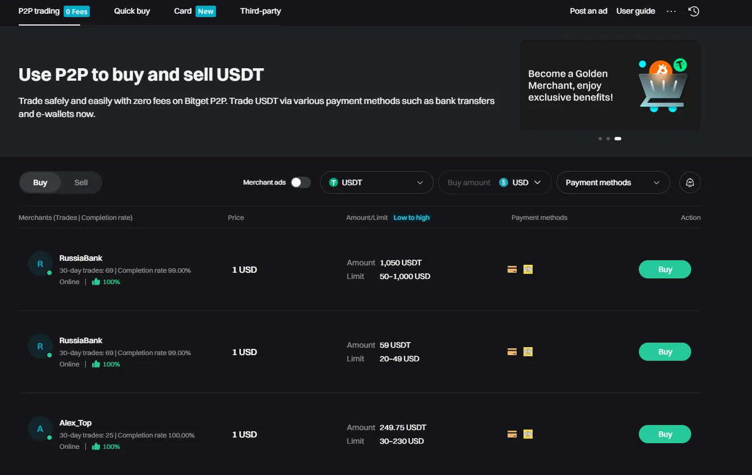Screen dimensions: 752x475
Task: Buy from Alex_Top 249.75 USDT offer
Action: (665, 434)
